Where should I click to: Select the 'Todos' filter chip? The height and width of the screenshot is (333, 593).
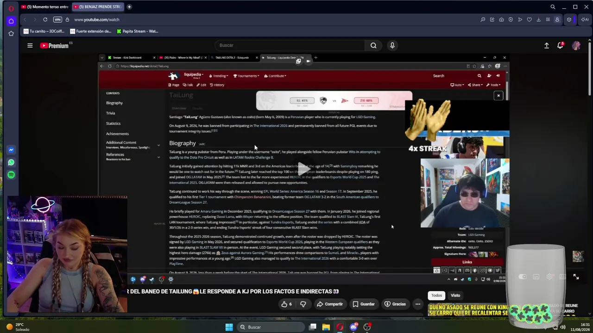[x=437, y=295]
